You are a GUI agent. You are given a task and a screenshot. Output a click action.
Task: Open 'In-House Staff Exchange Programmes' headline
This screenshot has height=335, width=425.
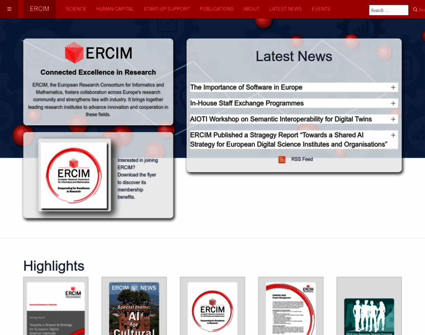point(247,103)
